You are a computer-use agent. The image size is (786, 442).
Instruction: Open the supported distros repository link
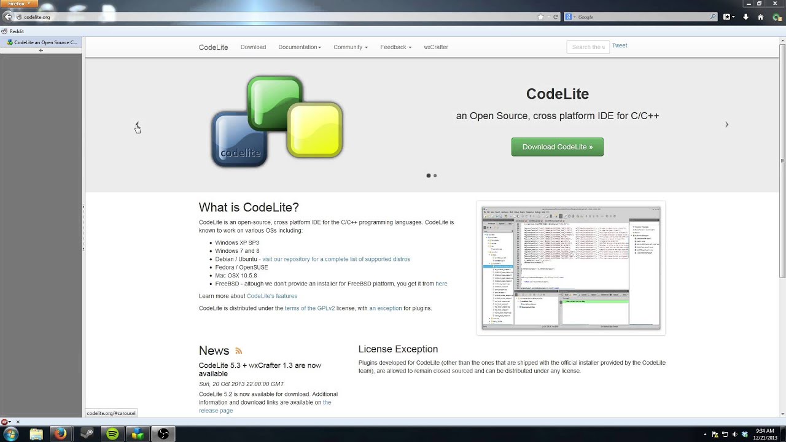point(336,259)
